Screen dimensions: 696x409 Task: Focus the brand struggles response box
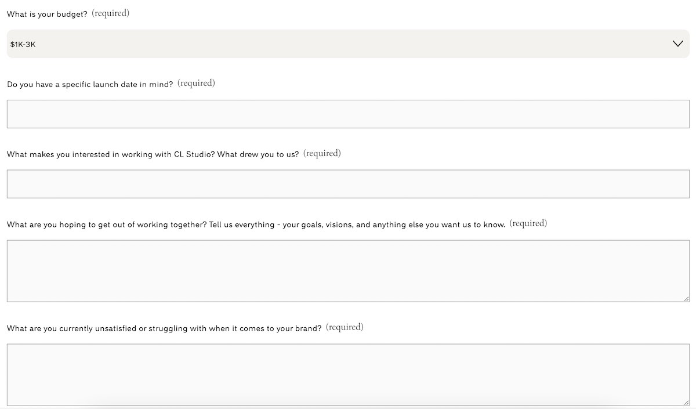348,374
